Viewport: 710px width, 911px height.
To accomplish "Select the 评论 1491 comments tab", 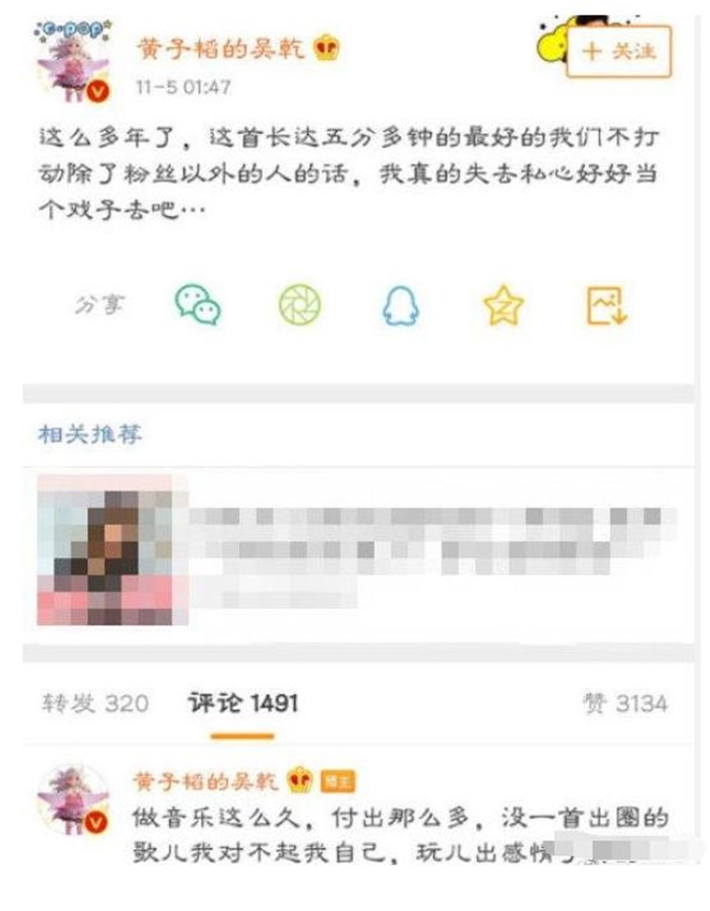I will [242, 703].
